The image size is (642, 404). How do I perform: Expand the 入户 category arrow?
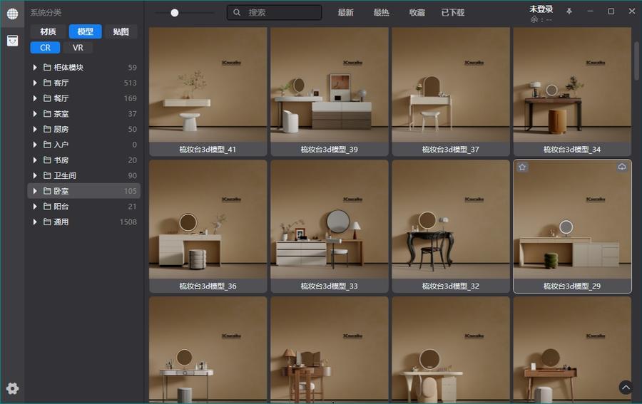click(x=35, y=145)
